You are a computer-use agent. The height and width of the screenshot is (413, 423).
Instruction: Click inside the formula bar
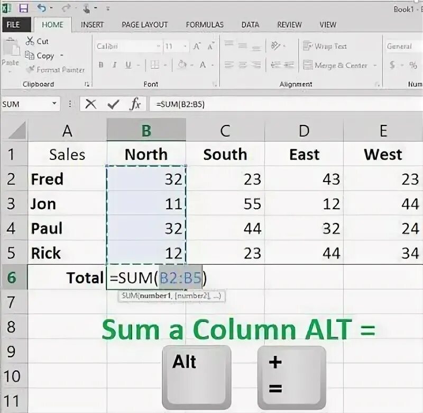(x=286, y=104)
